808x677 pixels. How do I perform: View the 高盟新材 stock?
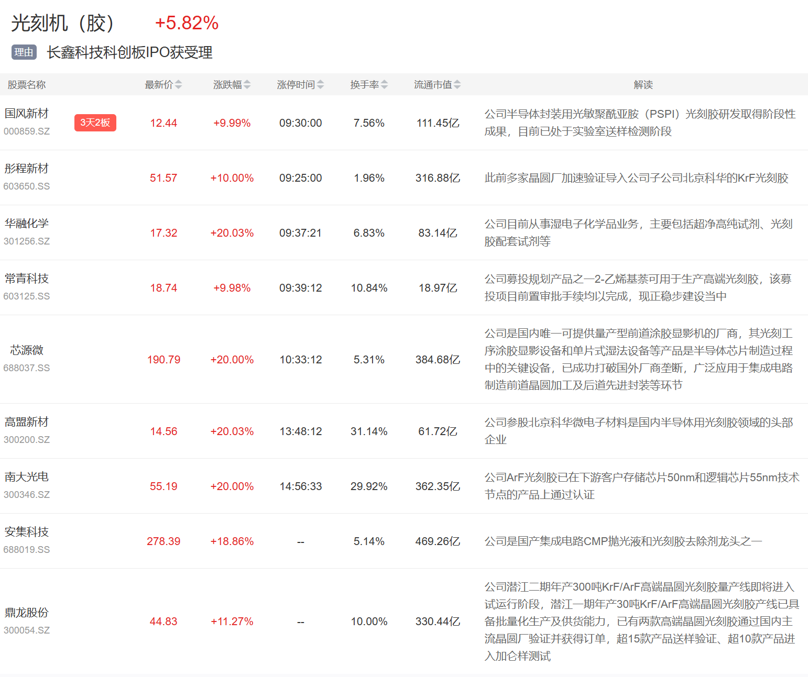tap(27, 422)
